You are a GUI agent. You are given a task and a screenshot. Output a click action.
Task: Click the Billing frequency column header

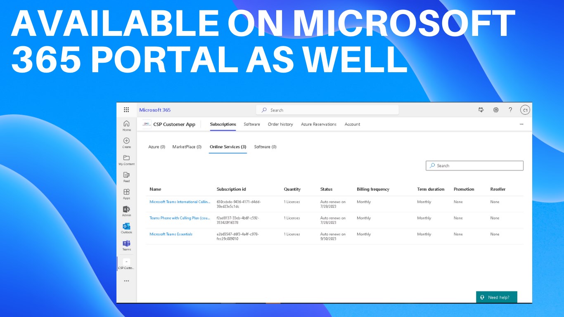click(373, 189)
